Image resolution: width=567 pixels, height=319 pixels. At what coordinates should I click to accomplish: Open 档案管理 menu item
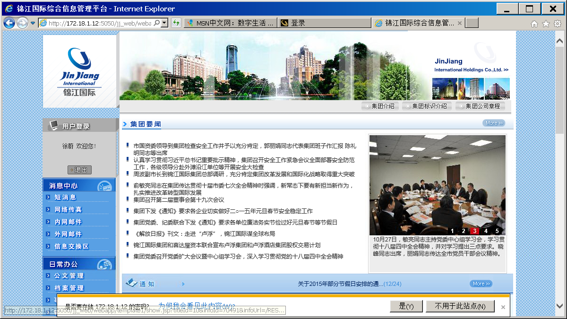coord(69,288)
